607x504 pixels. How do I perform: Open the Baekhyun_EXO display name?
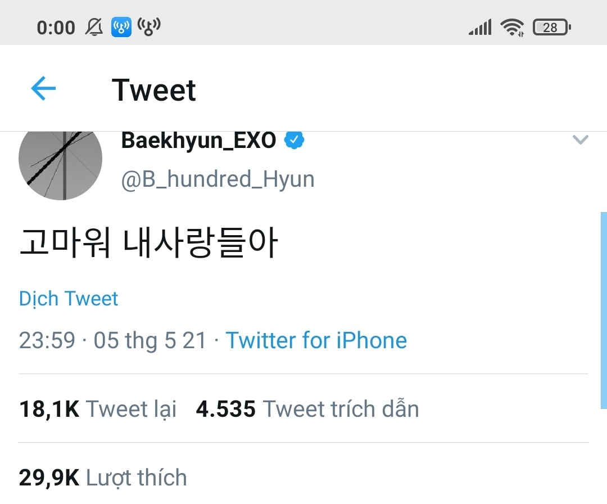[x=198, y=140]
